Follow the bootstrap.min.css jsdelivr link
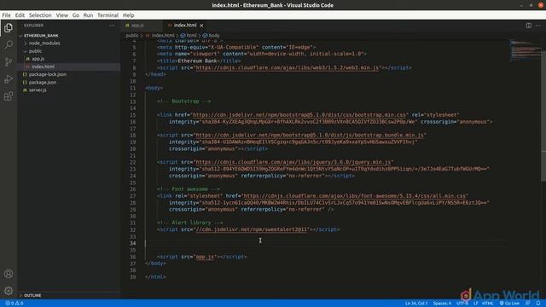Image resolution: width=546 pixels, height=307 pixels. (299, 115)
